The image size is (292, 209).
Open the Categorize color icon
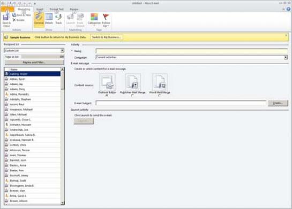(94, 17)
